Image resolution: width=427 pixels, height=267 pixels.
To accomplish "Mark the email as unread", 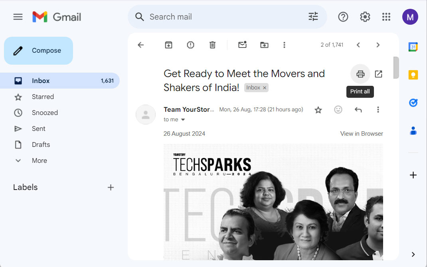I will coord(242,45).
